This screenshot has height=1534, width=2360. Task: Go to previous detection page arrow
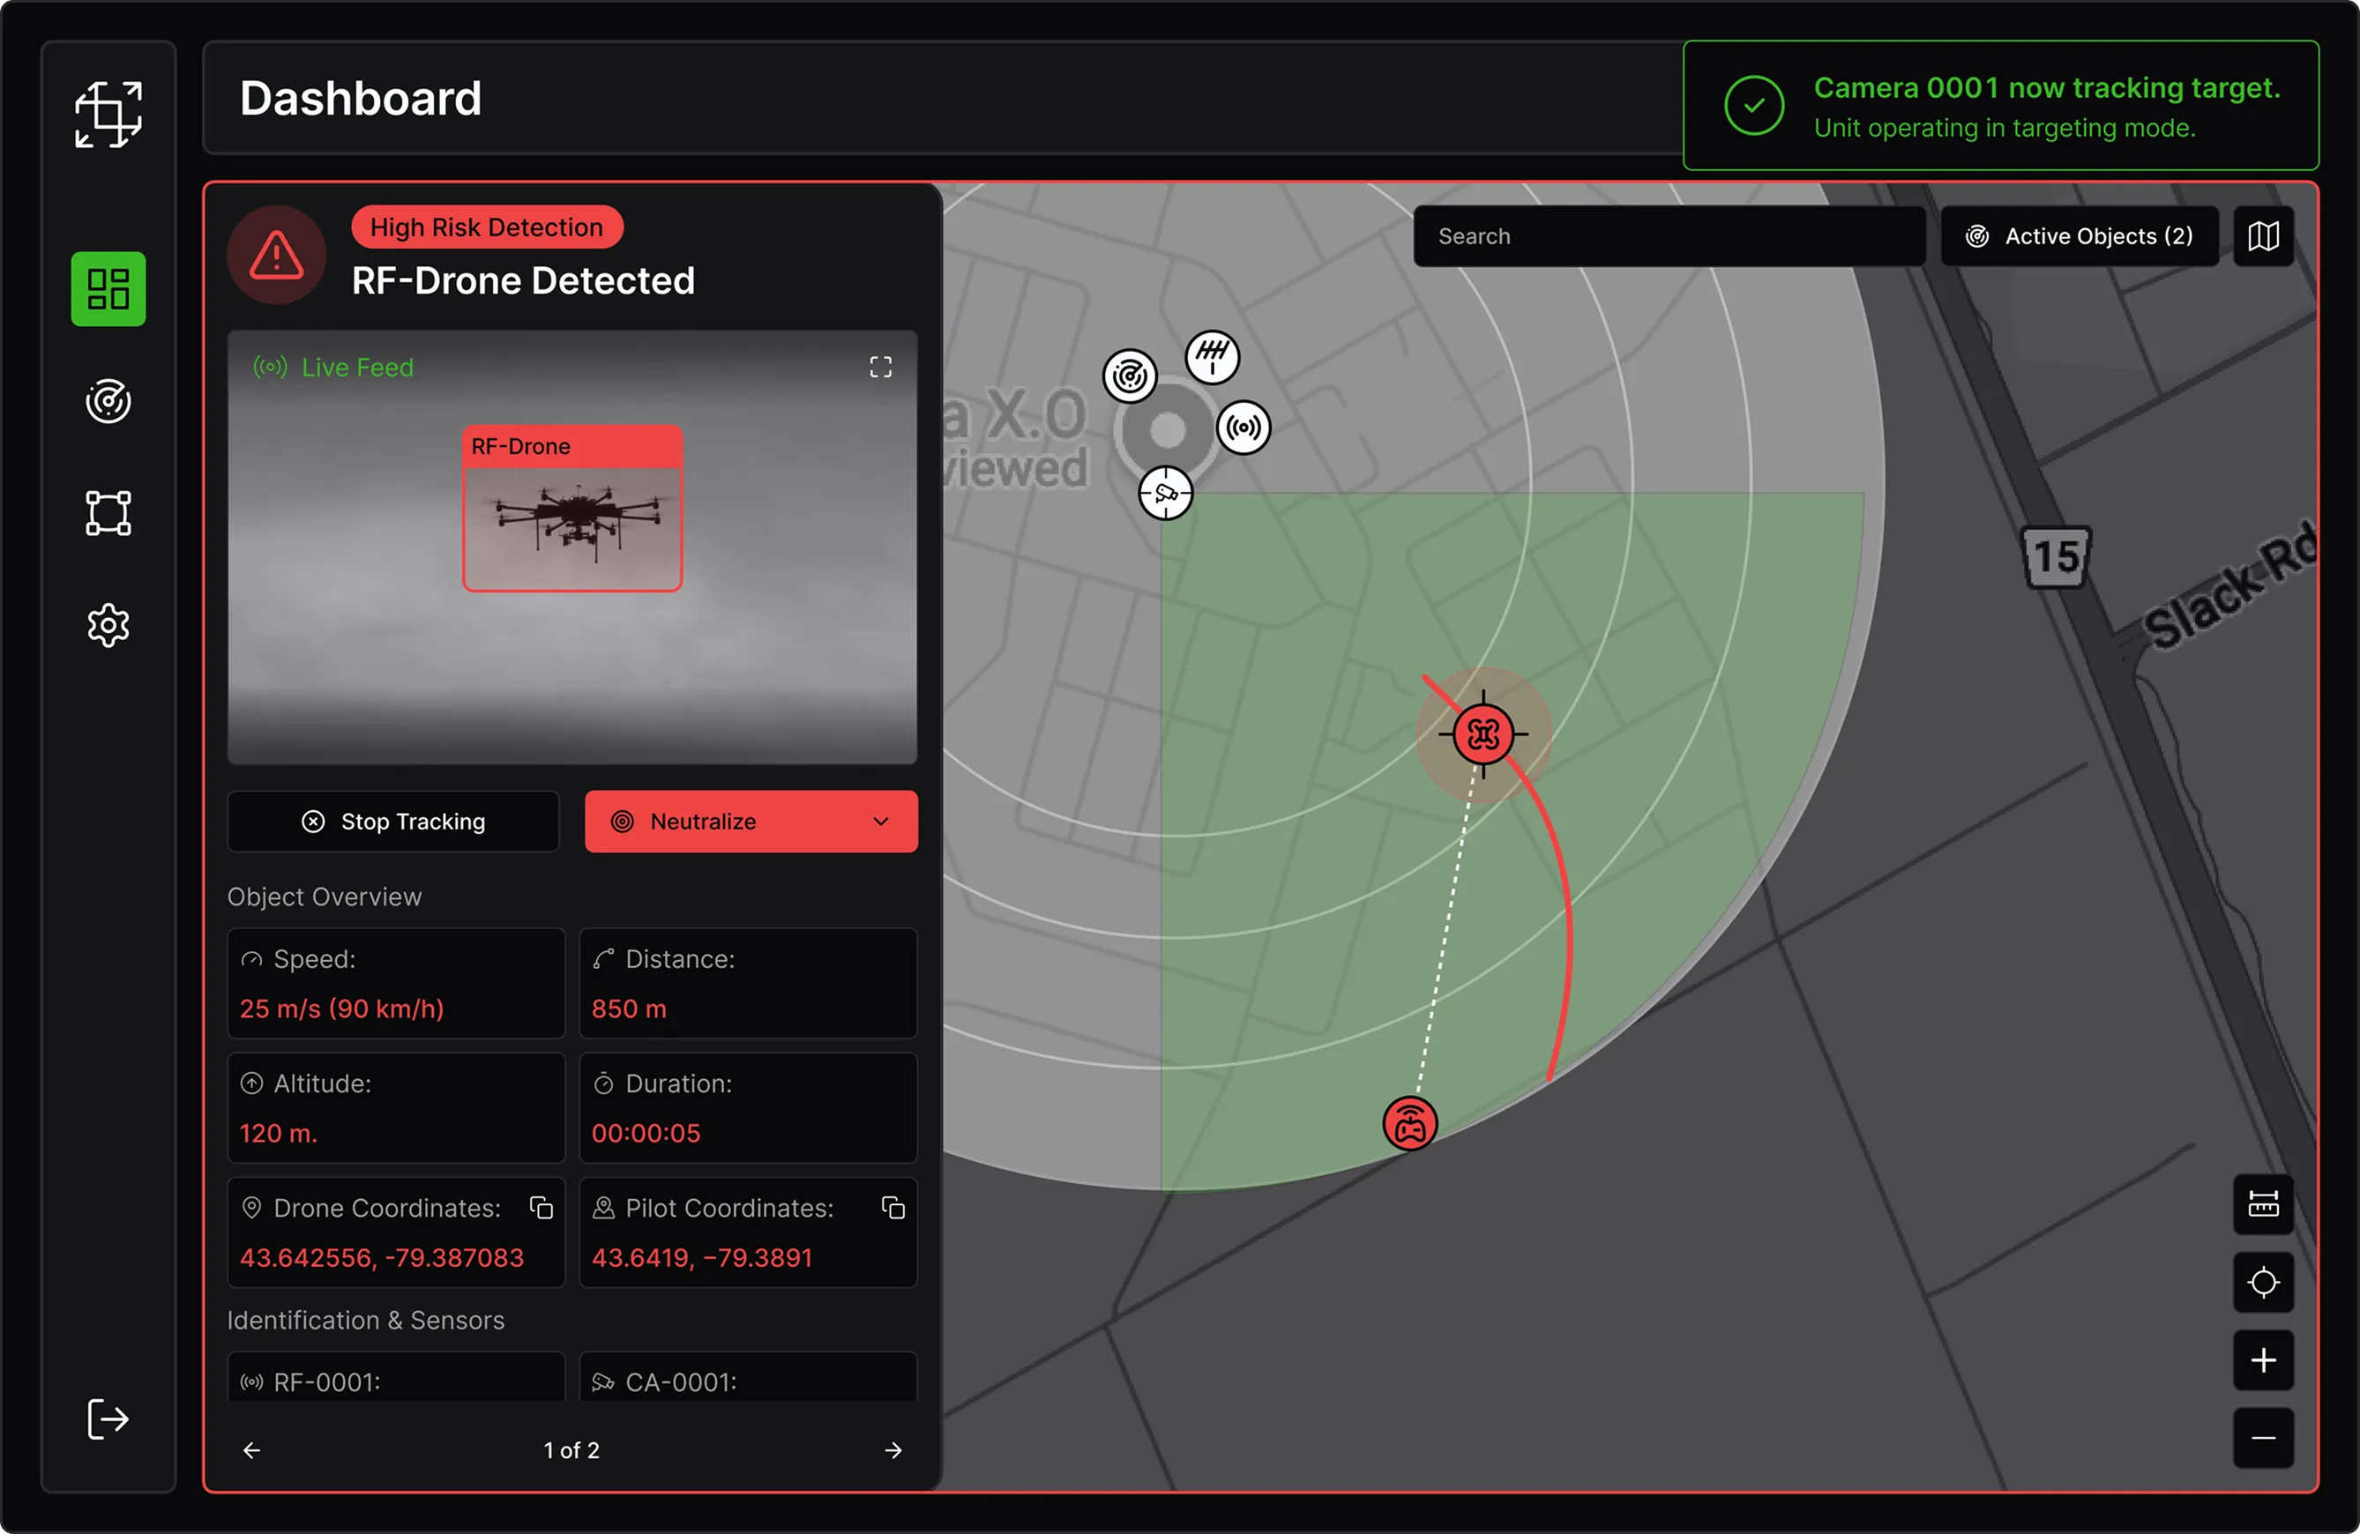click(x=252, y=1449)
